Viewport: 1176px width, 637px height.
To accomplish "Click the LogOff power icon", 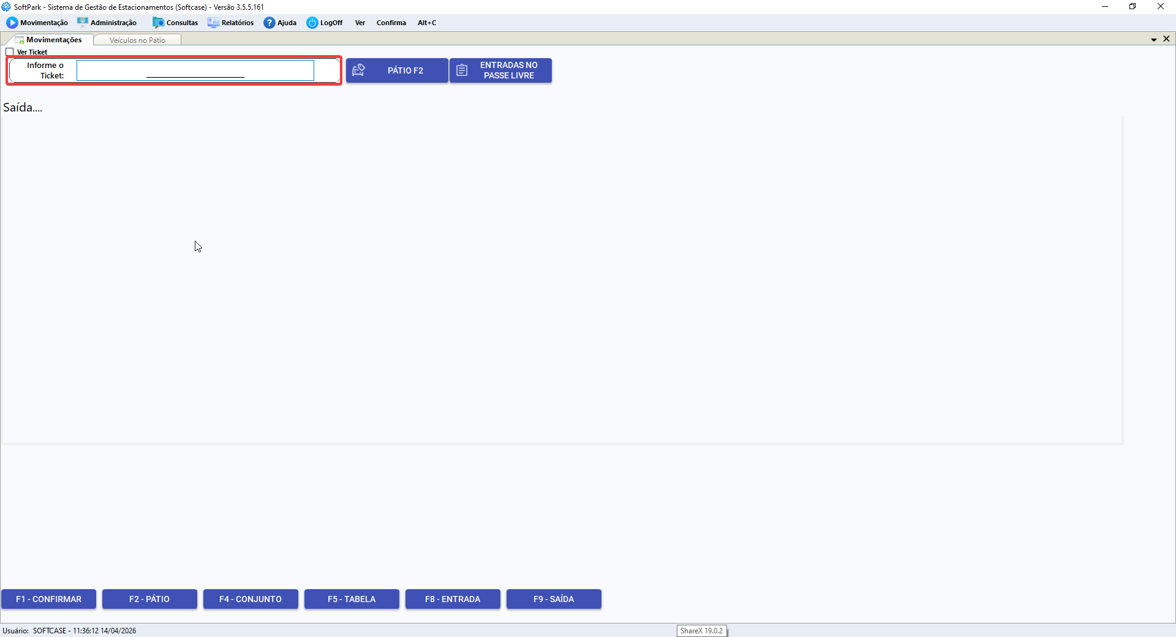I will click(x=312, y=23).
